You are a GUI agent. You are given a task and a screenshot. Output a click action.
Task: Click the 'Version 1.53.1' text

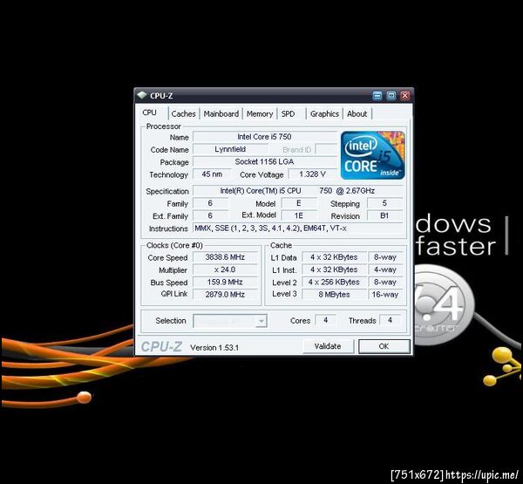[x=214, y=347]
